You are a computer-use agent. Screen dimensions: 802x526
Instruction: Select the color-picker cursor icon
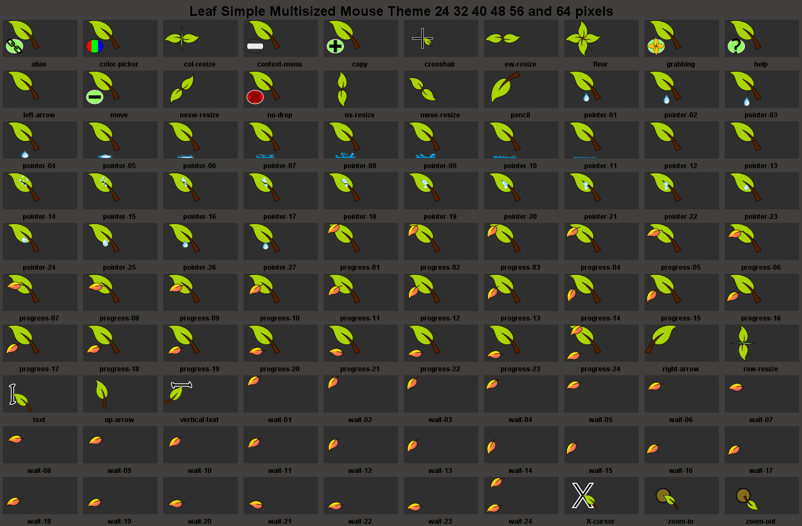(120, 38)
